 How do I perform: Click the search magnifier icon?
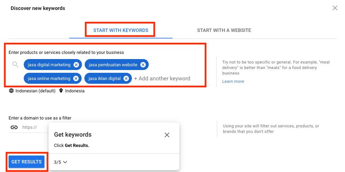[x=15, y=65]
